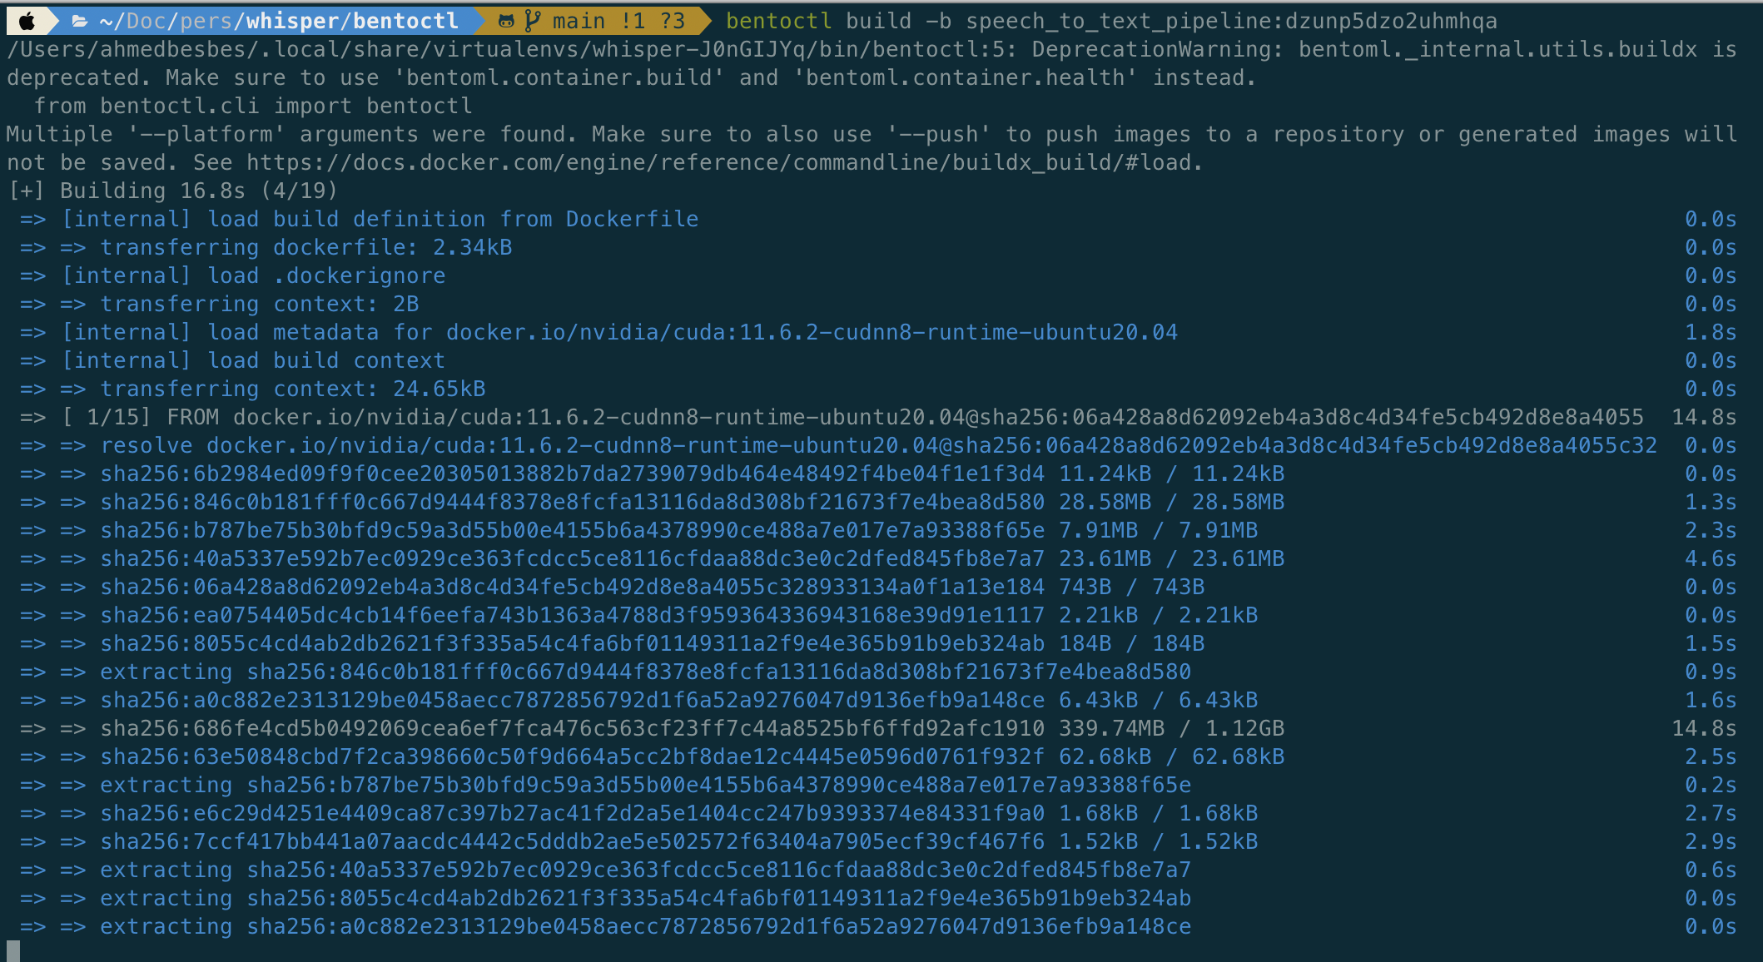Viewport: 1763px width, 962px height.
Task: Click the sha256:6b2984ed layer hash
Action: coord(572,474)
